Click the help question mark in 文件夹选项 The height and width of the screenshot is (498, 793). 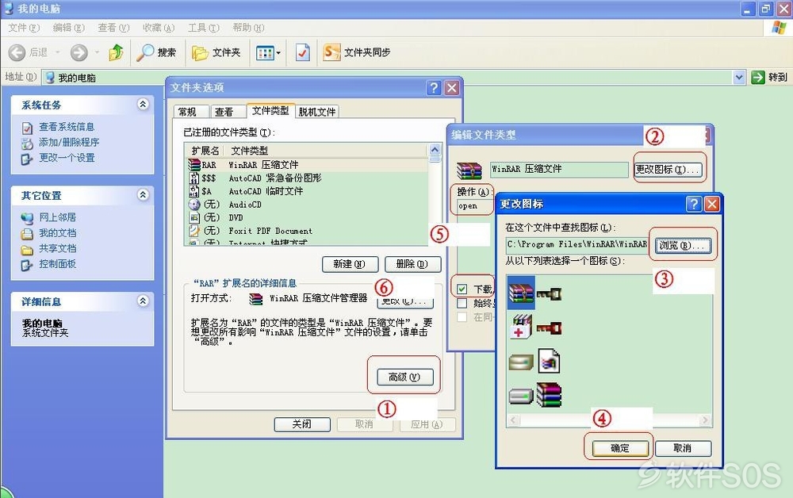click(434, 88)
